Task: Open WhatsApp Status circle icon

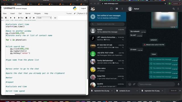Action: click(x=111, y=9)
